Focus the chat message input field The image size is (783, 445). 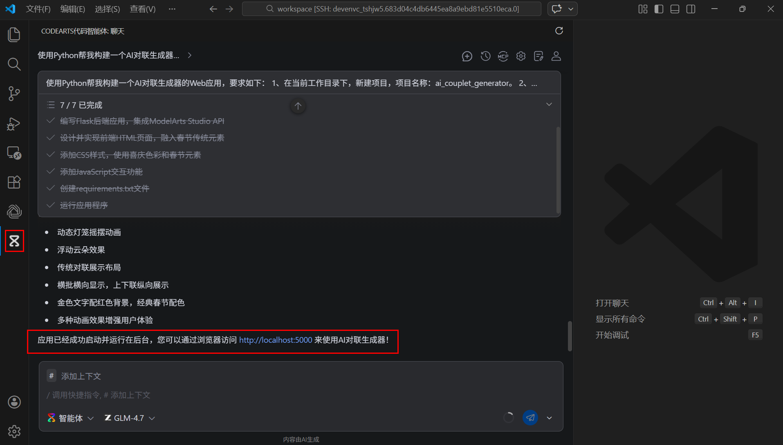[301, 395]
